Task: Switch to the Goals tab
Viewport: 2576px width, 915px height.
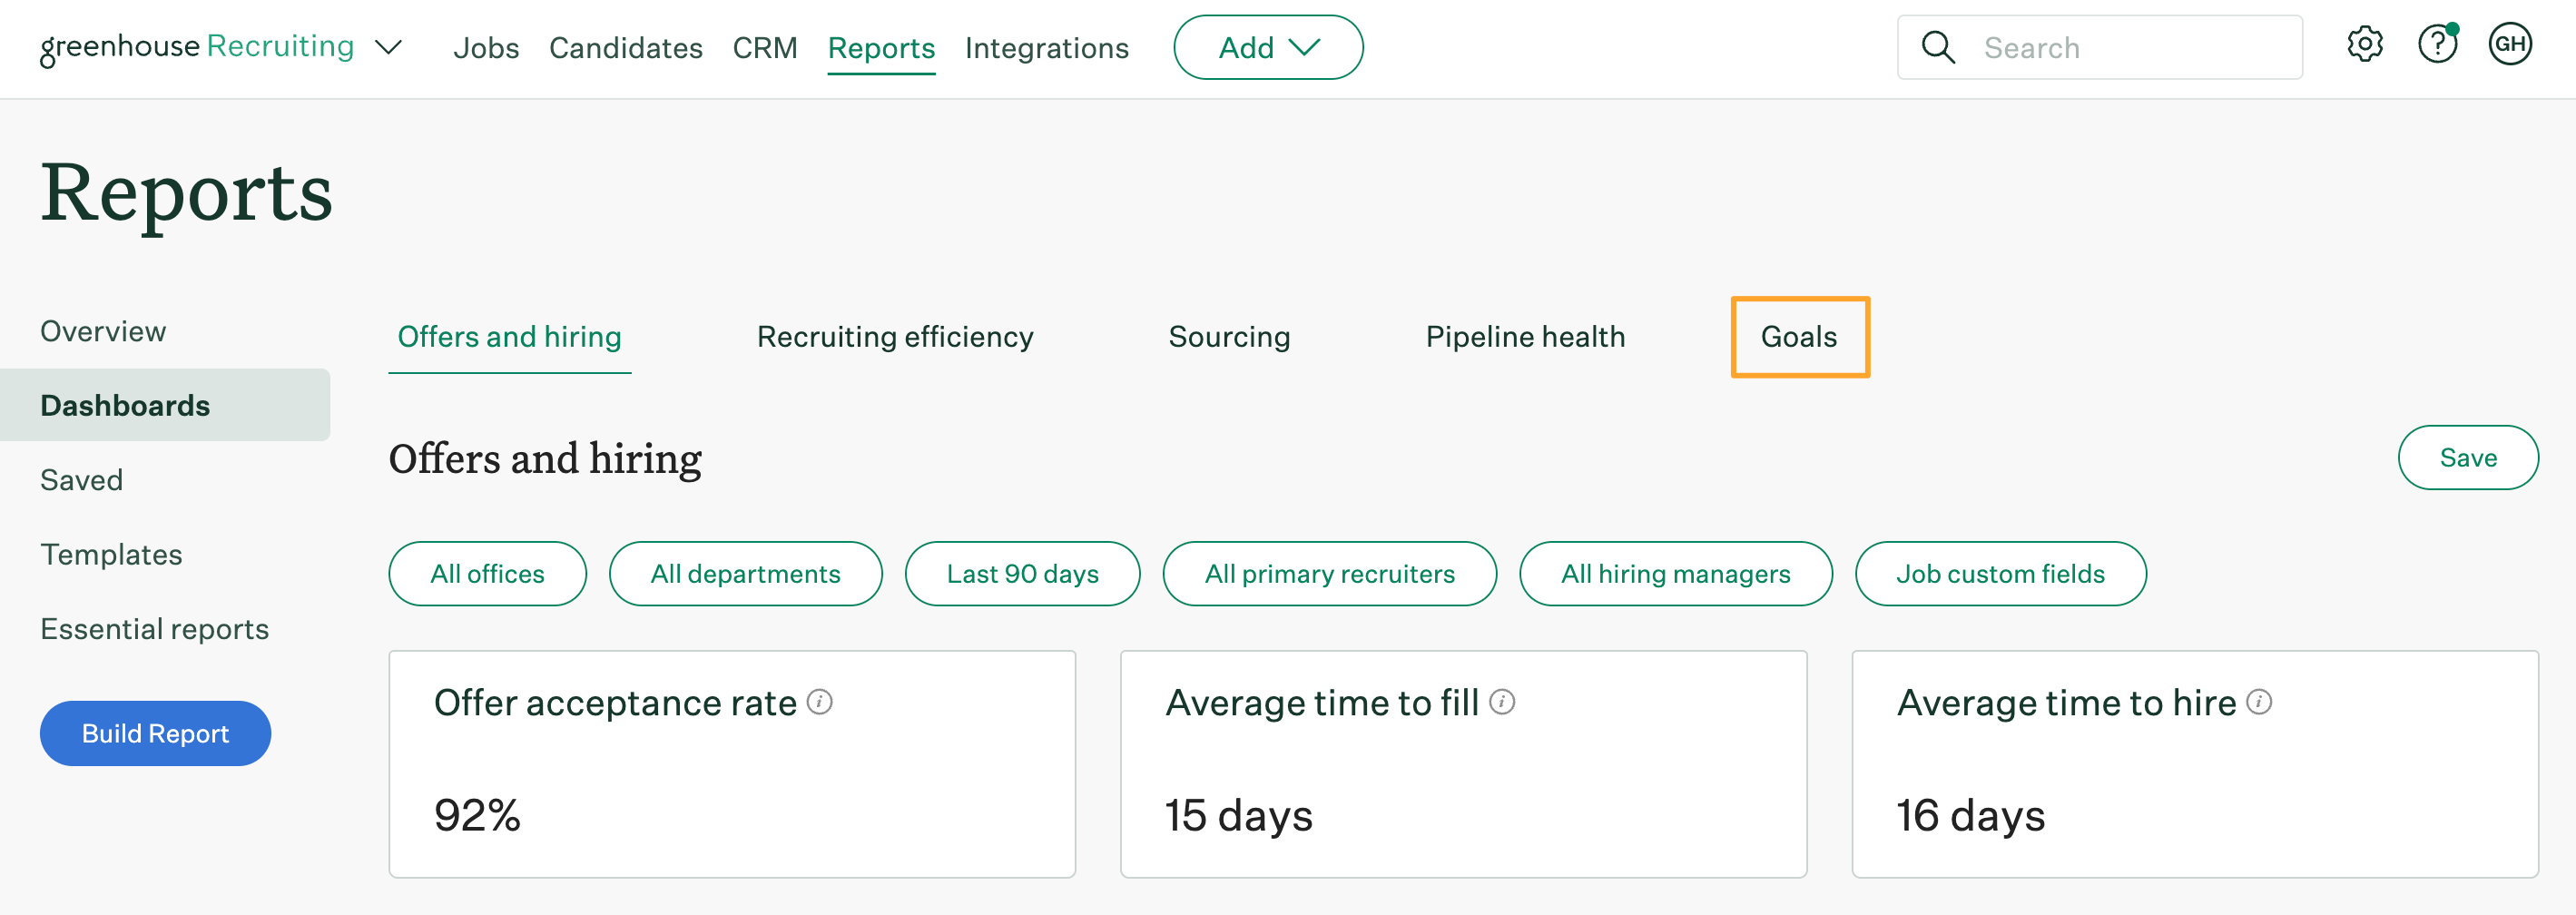Action: pos(1798,337)
